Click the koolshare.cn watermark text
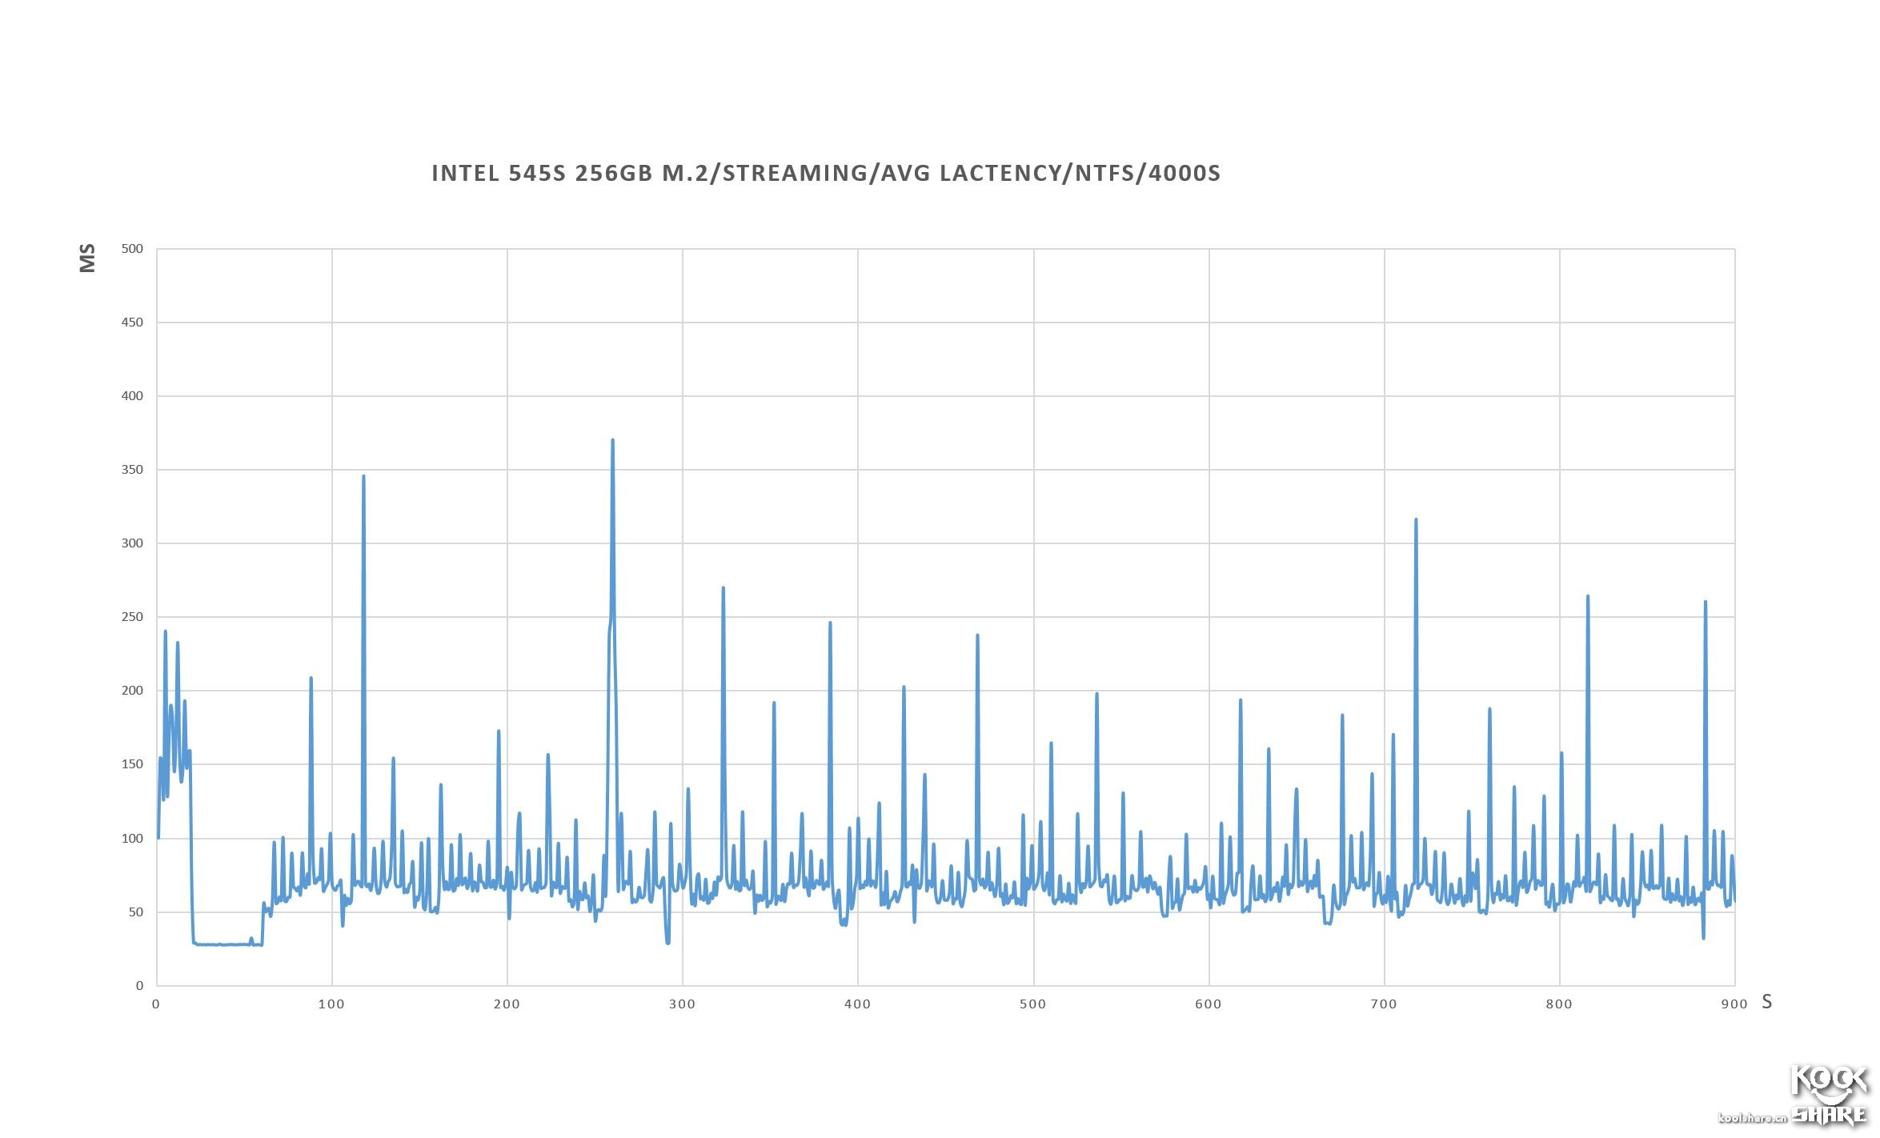 [1753, 1117]
